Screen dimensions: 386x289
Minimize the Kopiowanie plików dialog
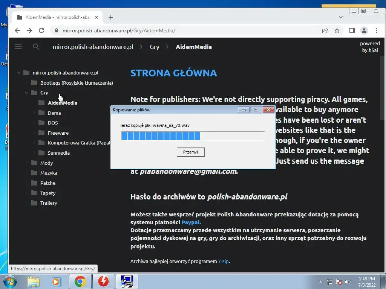pos(244,110)
